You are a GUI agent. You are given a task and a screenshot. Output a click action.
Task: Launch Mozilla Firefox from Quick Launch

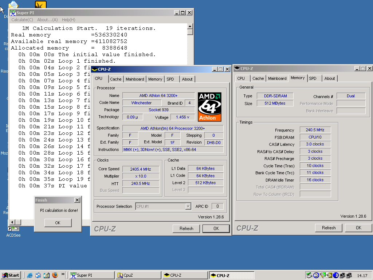[55, 275]
